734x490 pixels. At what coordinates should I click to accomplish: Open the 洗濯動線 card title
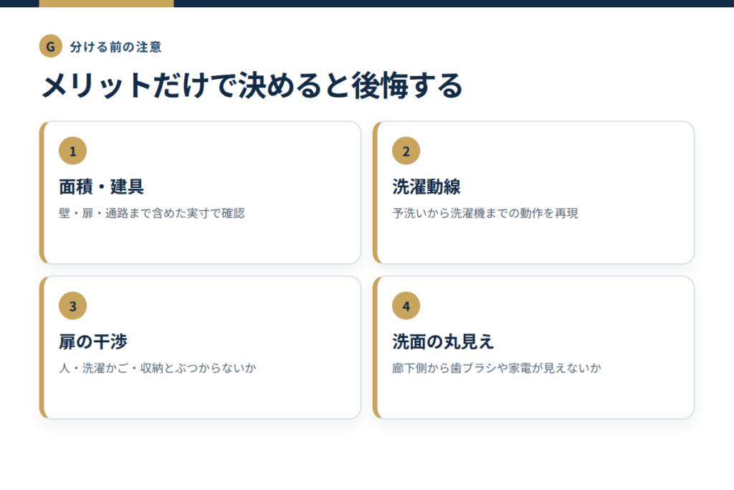point(426,187)
